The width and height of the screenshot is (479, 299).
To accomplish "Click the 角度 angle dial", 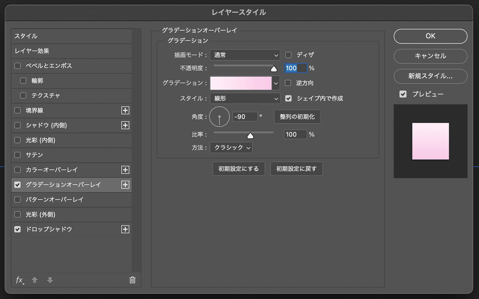I will (x=219, y=117).
